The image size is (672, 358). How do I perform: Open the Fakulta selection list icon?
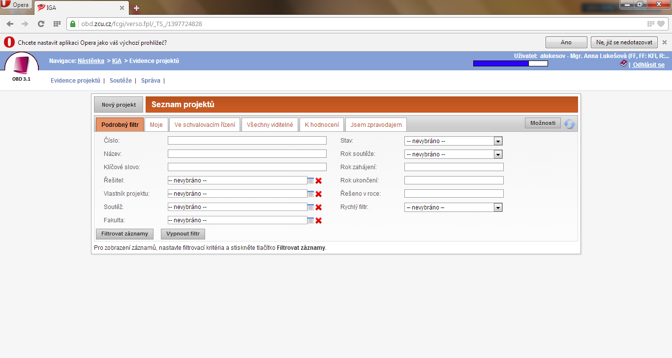pos(310,220)
